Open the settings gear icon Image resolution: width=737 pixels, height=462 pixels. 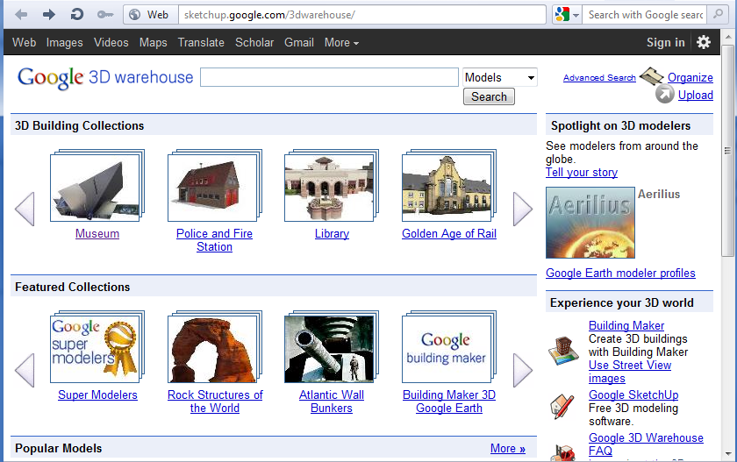coord(703,42)
